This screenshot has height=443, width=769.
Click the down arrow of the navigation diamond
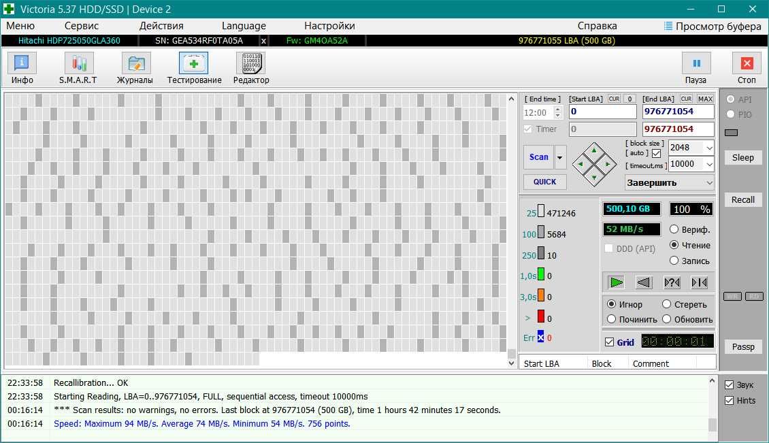click(x=594, y=177)
